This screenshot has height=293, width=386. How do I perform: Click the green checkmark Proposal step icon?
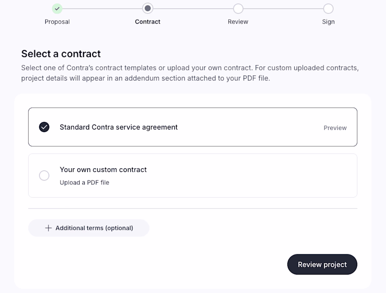pos(57,9)
